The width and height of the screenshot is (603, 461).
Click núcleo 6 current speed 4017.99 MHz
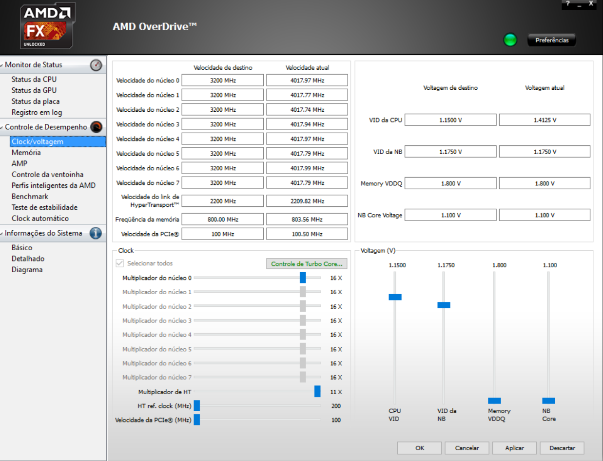[x=307, y=168]
